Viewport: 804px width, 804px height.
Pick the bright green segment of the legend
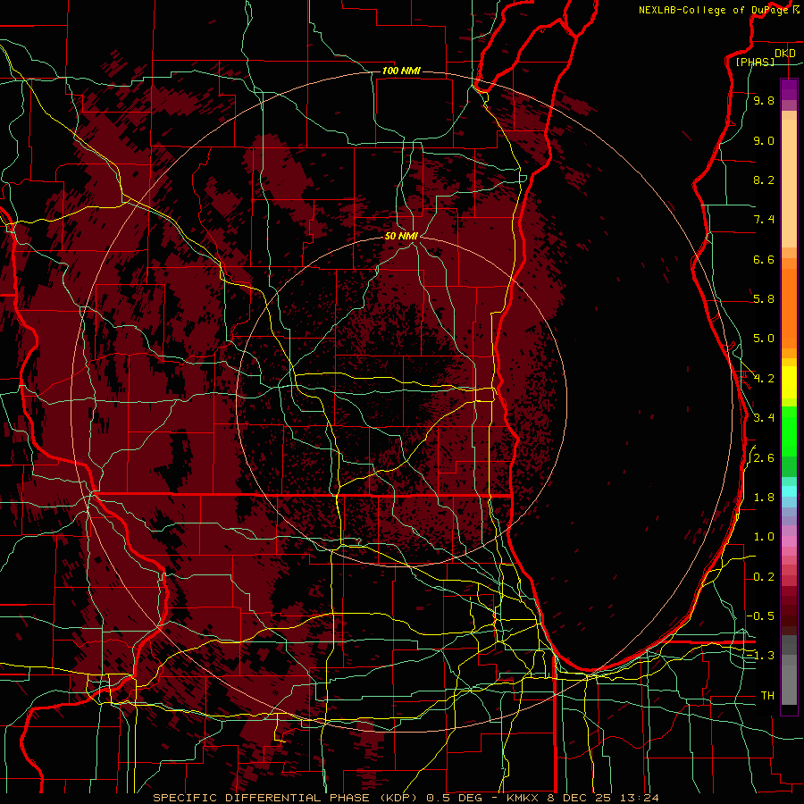789,431
